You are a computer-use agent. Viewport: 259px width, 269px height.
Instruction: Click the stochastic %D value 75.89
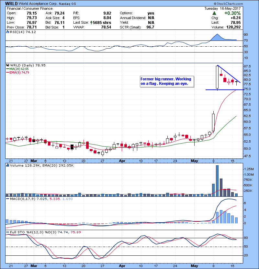pyautogui.click(x=76, y=232)
